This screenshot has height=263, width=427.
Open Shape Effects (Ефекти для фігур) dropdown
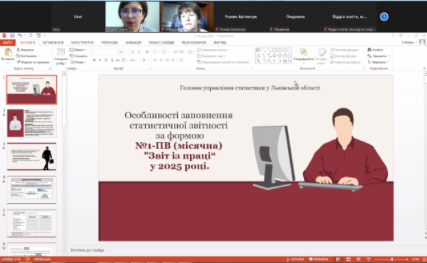click(x=346, y=62)
